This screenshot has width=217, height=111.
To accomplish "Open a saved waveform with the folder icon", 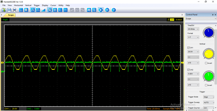I will 4,10.
